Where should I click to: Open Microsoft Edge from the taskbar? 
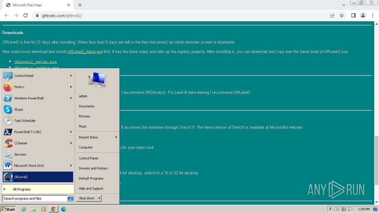(x=64, y=209)
